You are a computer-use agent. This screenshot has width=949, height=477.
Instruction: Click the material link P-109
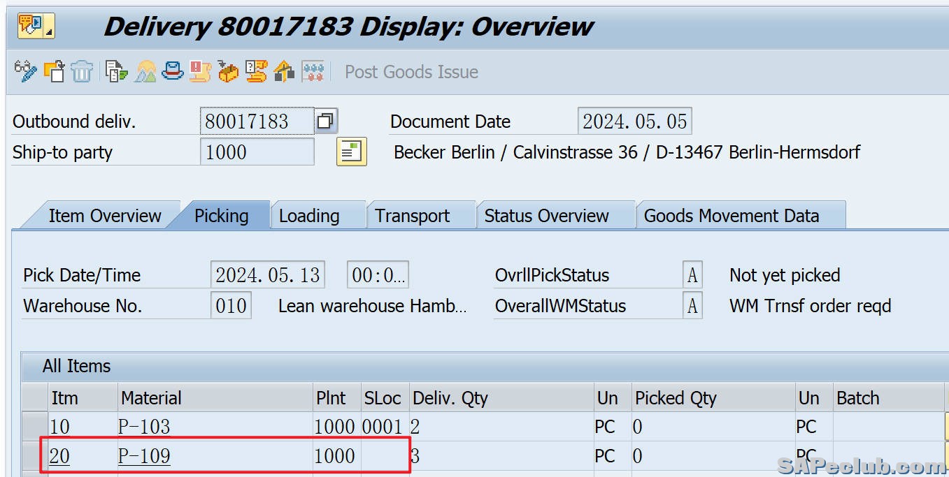[144, 456]
